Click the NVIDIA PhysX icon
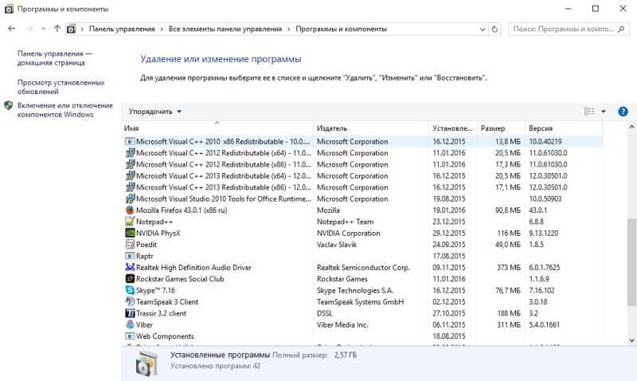Image resolution: width=637 pixels, height=381 pixels. click(x=130, y=233)
